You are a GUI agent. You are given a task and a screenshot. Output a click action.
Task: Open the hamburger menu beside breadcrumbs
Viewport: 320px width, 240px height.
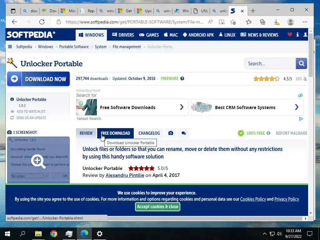[x=10, y=47]
